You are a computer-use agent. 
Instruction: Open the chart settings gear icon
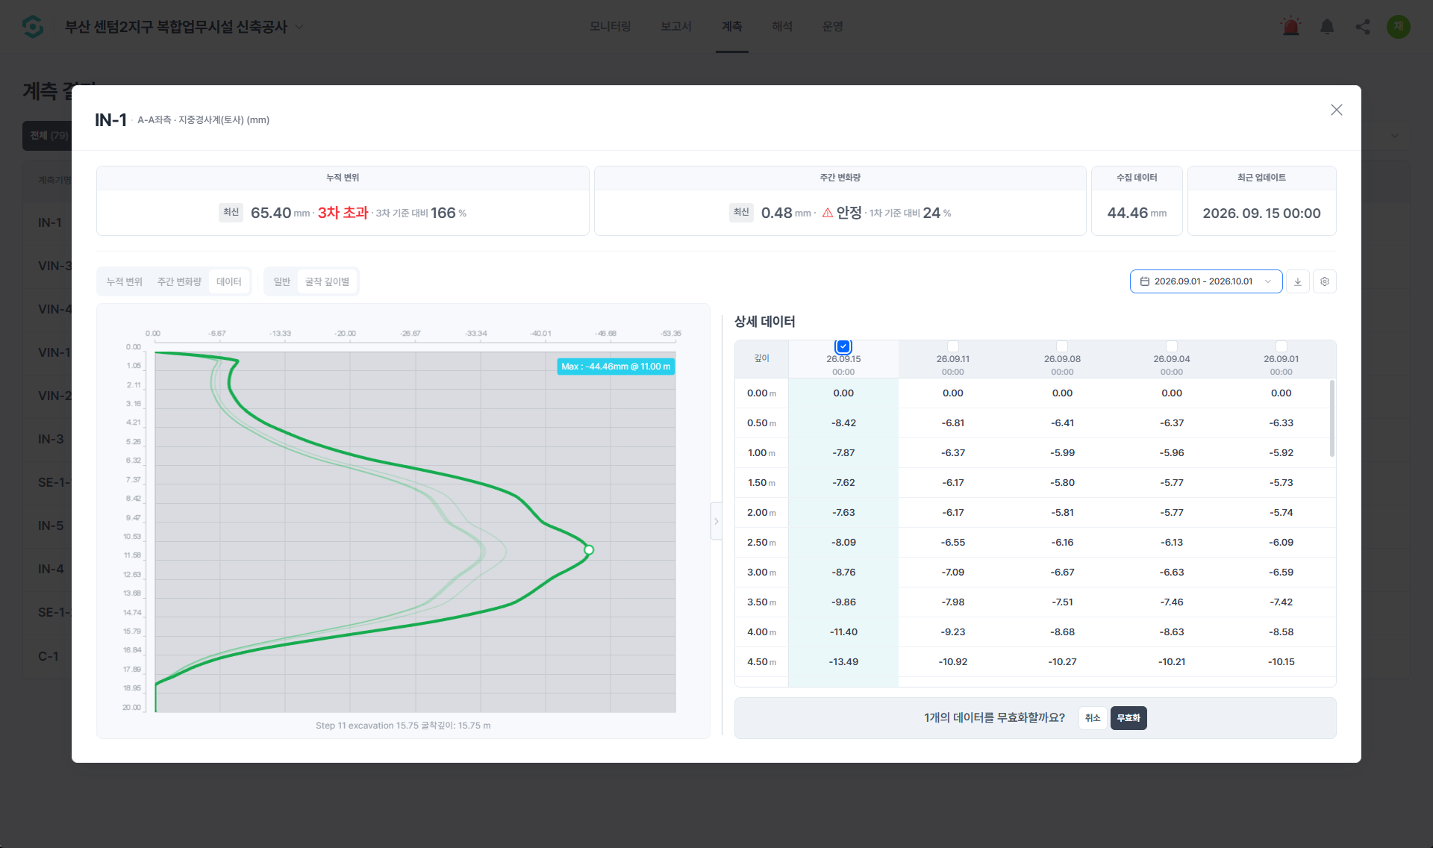click(x=1324, y=281)
